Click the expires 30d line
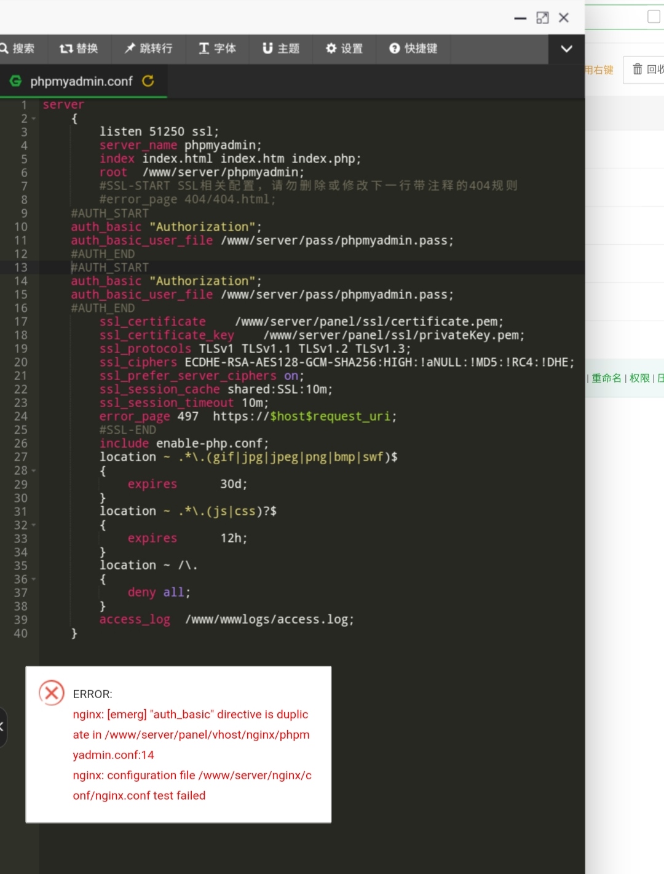 pos(188,484)
